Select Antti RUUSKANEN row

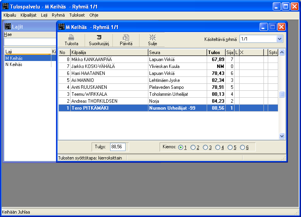pyautogui.click(x=168, y=87)
